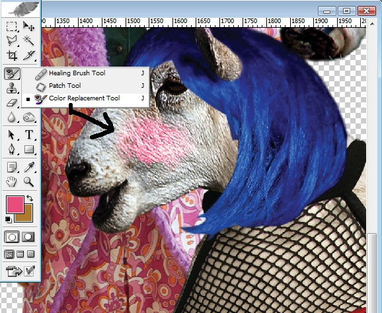Activate the Crop tool
Screen dimensions: 382x313
(11, 55)
